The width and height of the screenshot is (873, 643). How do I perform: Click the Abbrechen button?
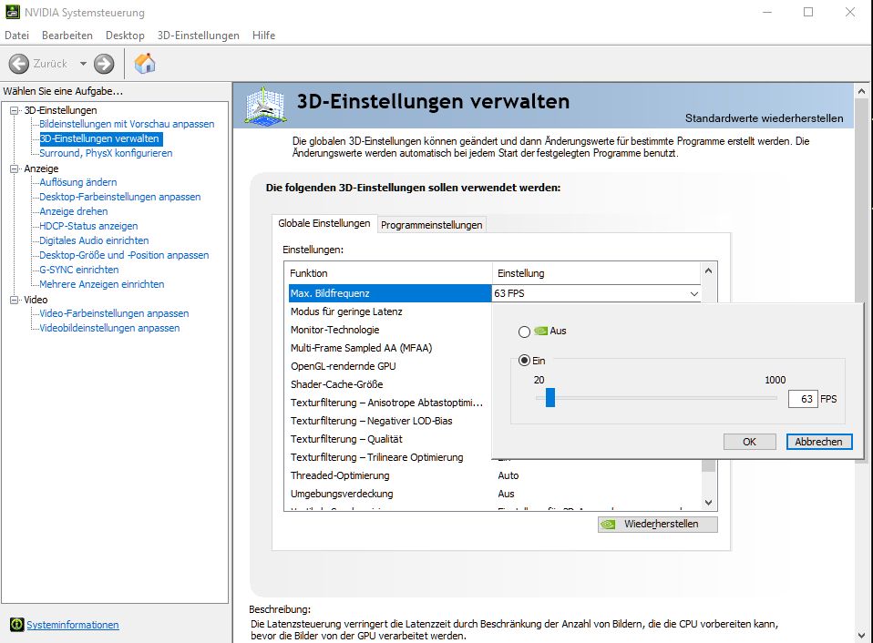819,442
